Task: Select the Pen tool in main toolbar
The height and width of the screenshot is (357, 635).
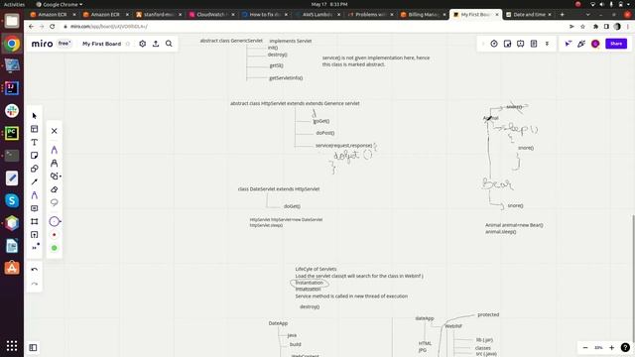Action: 35,195
